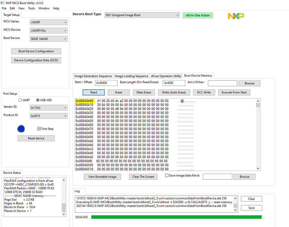Click the Target Setup tab
Image resolution: width=289 pixels, height=227 pixels.
(12, 15)
